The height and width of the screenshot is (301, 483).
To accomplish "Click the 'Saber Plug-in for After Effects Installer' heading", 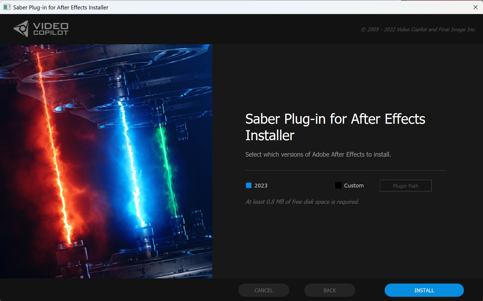I will (335, 127).
